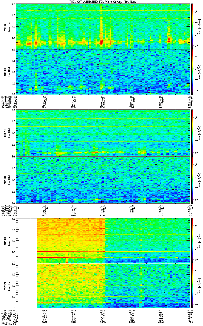The image size is (203, 326).
Task: Click the THE BL panel PSD color bar
Action: pos(192,240)
